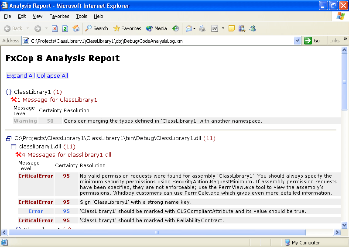Open the Tools menu

(82, 16)
